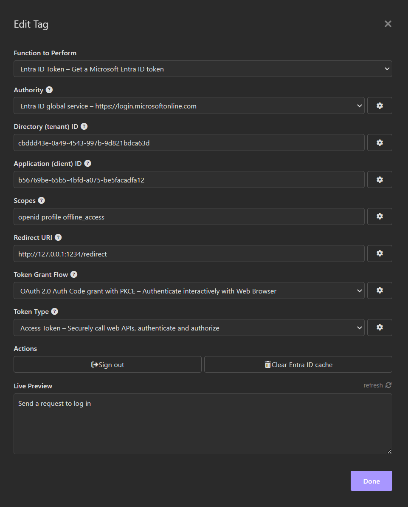Focus the Redirect URI field
The image size is (408, 507).
(189, 253)
